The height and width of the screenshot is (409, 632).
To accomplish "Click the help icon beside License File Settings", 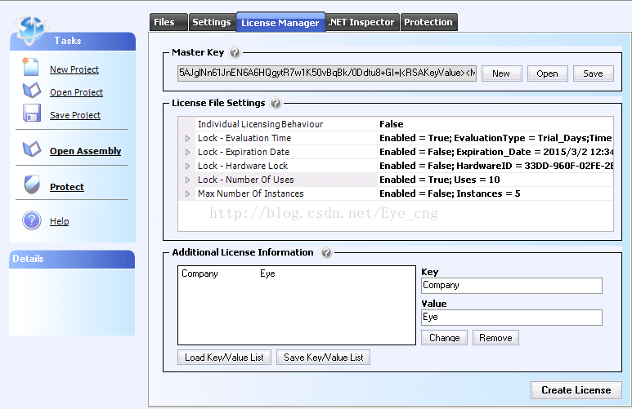I will point(276,104).
